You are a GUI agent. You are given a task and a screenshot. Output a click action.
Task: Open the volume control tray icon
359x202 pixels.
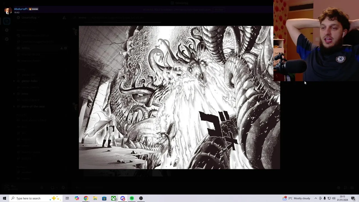(334, 198)
